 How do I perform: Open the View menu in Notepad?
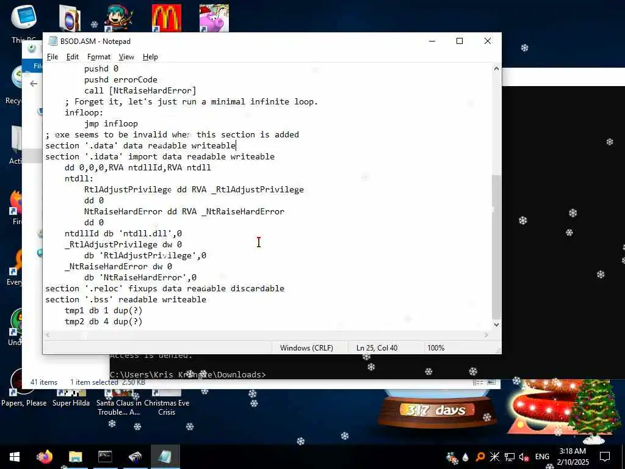click(x=126, y=57)
